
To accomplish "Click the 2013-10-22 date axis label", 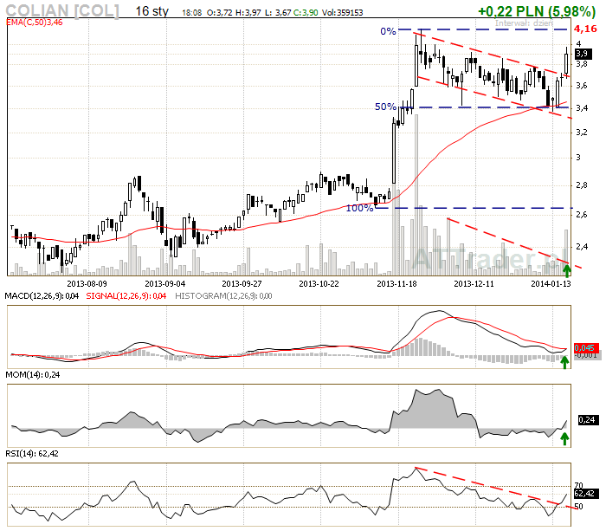I will pyautogui.click(x=319, y=284).
